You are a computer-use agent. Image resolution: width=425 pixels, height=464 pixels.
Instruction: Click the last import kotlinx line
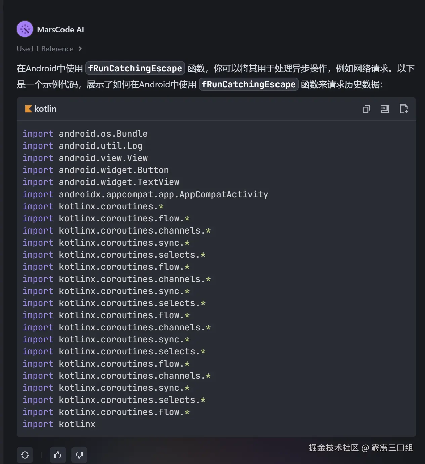(59, 424)
